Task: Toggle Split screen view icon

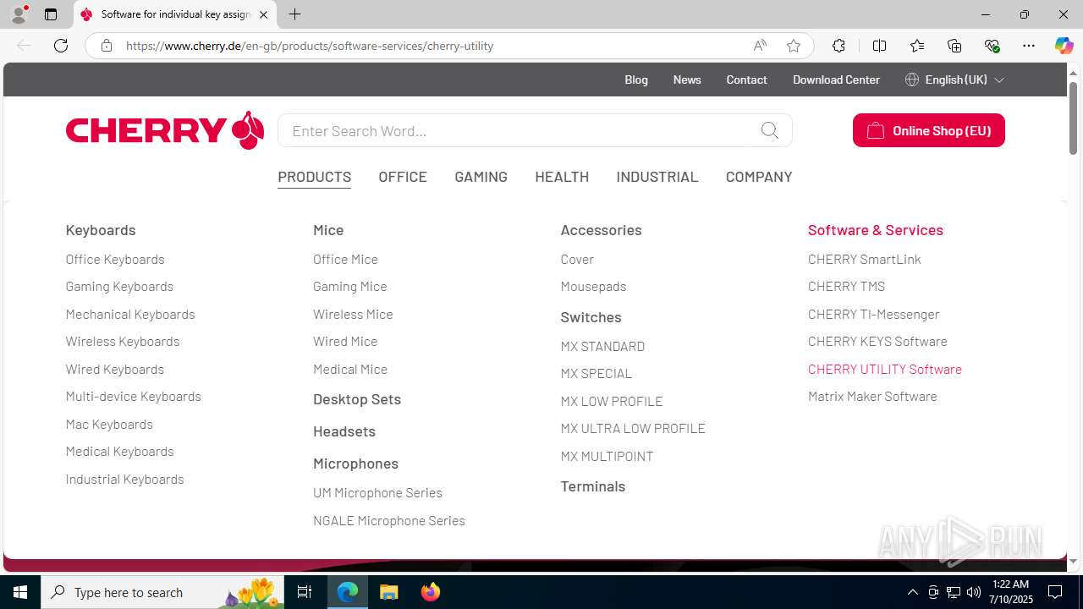Action: tap(879, 46)
